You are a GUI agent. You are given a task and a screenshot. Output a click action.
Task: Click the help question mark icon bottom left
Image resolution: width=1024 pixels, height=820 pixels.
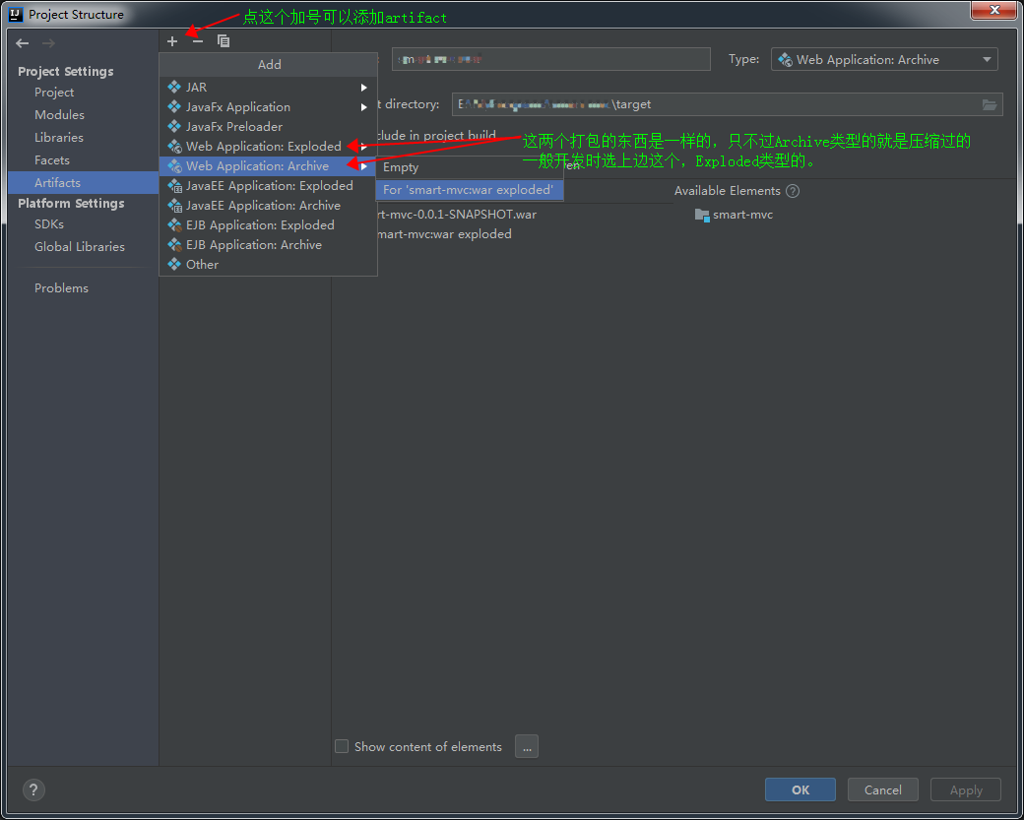tap(32, 789)
